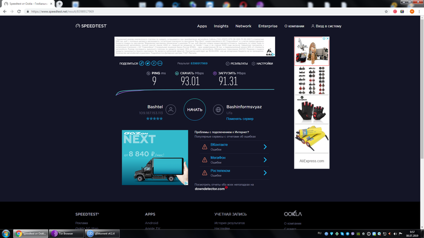Click the upload result 91.31
The width and height of the screenshot is (424, 238).
[228, 81]
